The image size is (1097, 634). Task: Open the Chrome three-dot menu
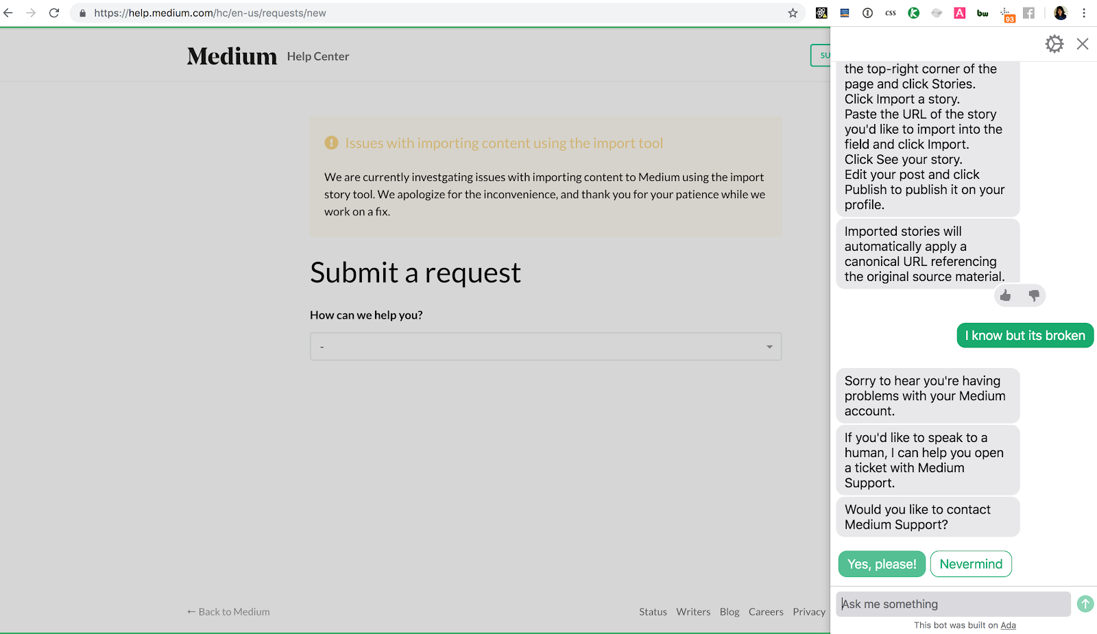(x=1084, y=13)
